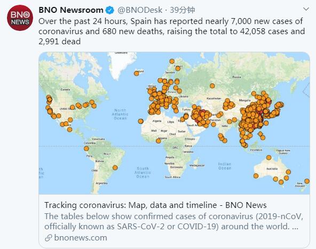
Task: Click the orange marker over Iceland
Action: pos(137,74)
